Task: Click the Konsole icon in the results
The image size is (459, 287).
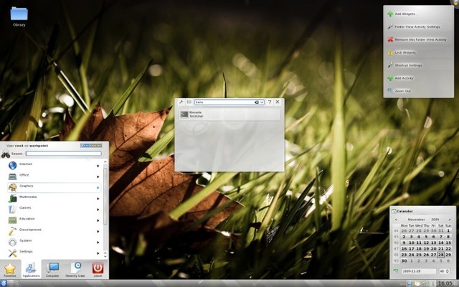Action: coord(184,115)
